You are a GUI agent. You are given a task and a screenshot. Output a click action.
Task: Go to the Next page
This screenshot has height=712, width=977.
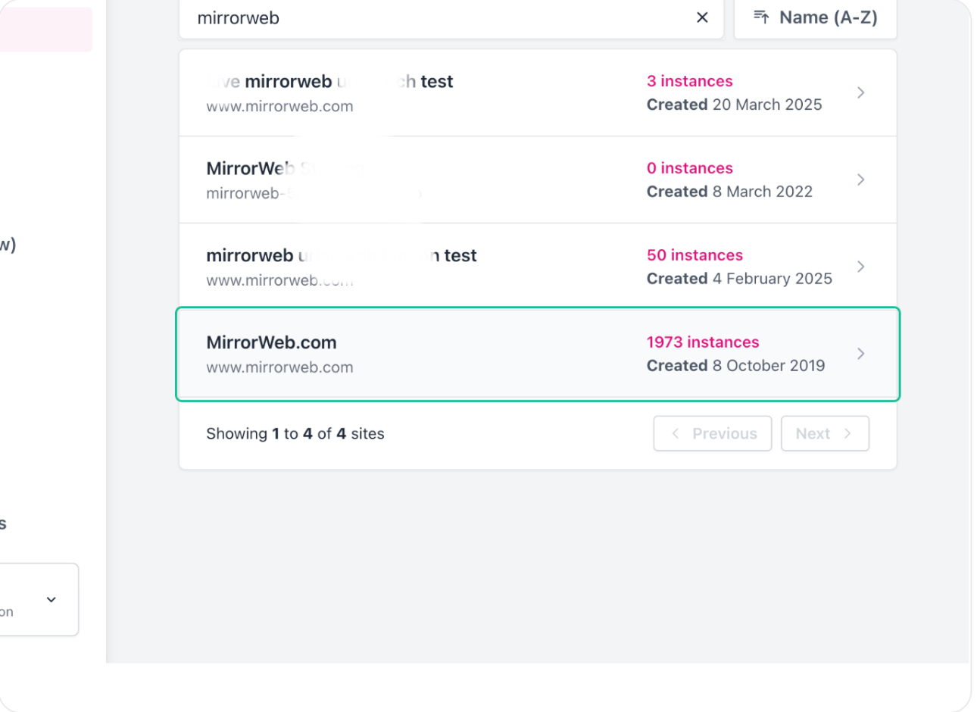825,433
